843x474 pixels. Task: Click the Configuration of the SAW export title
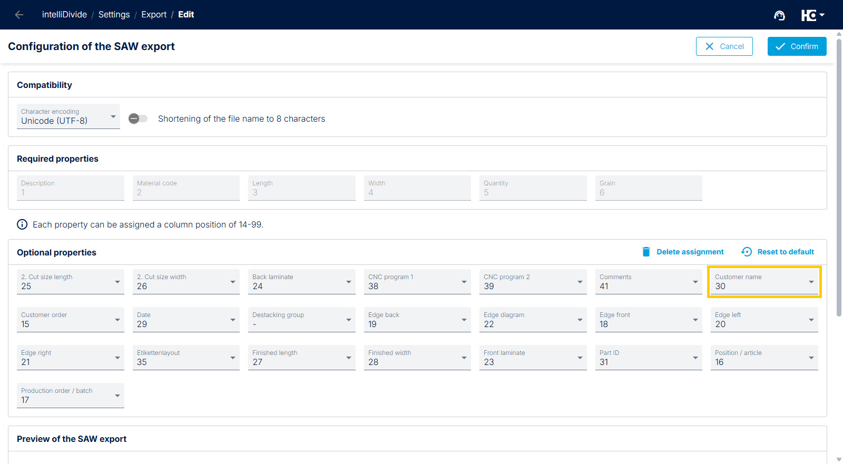[91, 46]
